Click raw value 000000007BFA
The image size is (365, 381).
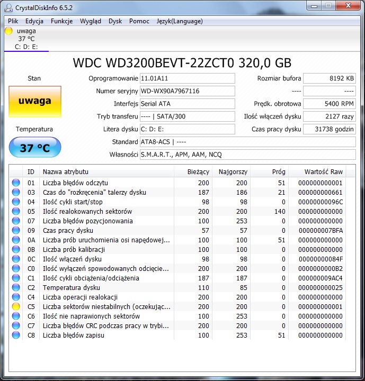pyautogui.click(x=321, y=230)
